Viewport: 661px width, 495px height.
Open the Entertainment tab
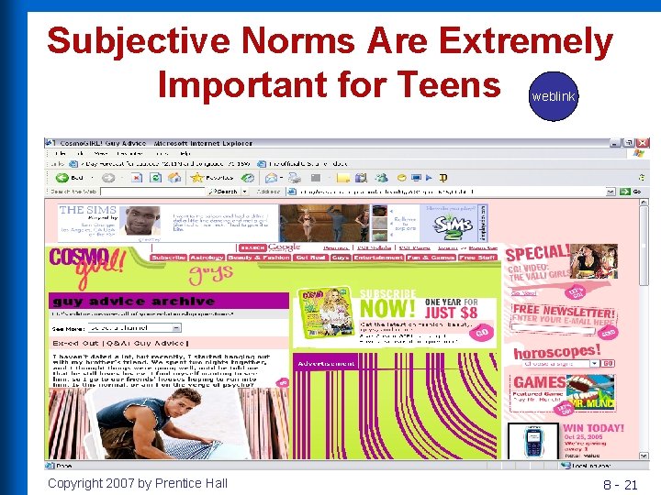click(x=378, y=258)
